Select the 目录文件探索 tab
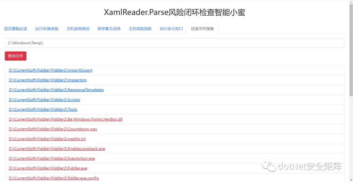The width and height of the screenshot is (353, 182). [202, 29]
